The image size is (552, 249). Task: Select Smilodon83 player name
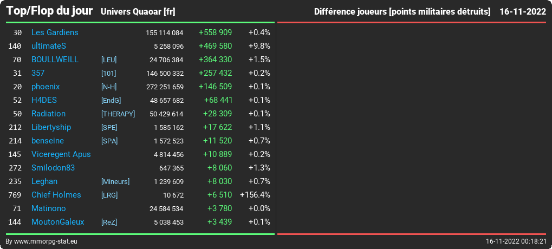click(53, 168)
